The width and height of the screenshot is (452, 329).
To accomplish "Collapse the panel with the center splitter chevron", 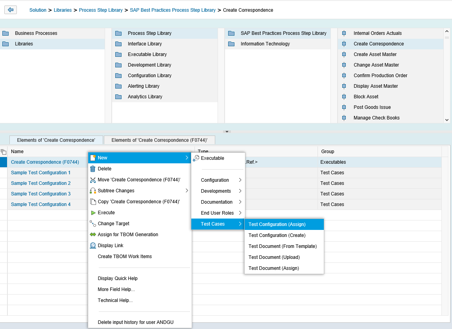I will pos(226,132).
